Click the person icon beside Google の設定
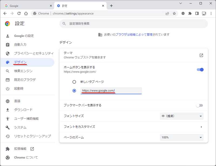The image size is (216, 166). pos(8,36)
